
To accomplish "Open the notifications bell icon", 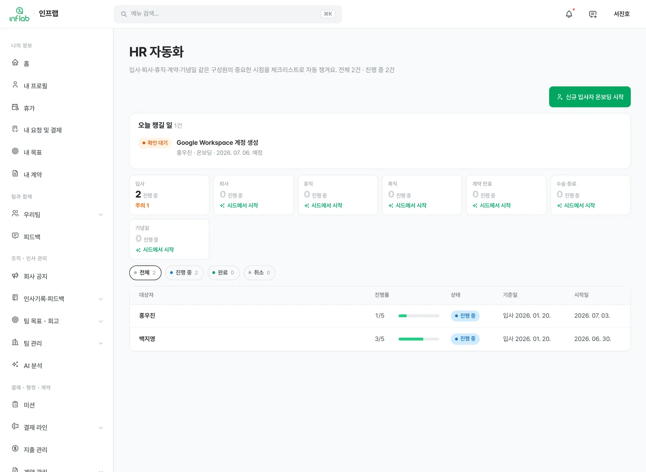I will 569,14.
